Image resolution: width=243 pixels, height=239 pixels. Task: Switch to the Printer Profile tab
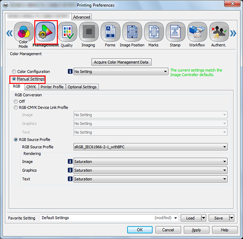tap(52, 87)
